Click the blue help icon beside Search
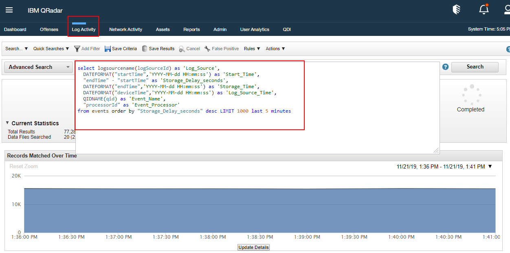 [x=445, y=67]
